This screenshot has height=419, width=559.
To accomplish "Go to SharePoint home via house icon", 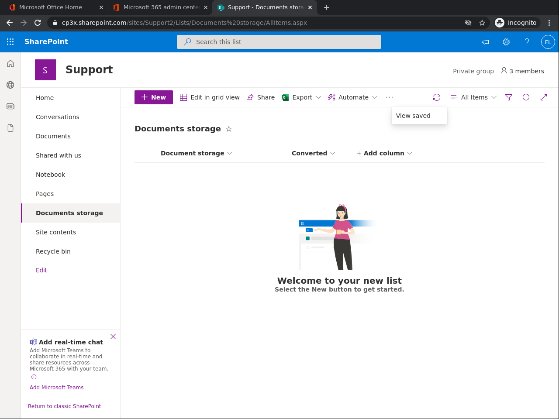I will point(10,64).
